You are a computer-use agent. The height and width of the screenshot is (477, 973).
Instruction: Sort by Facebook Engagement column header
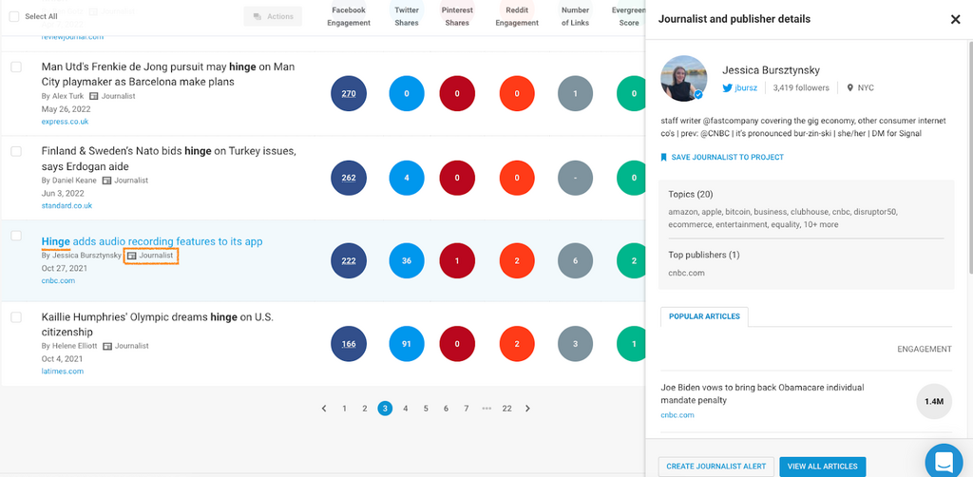(350, 16)
